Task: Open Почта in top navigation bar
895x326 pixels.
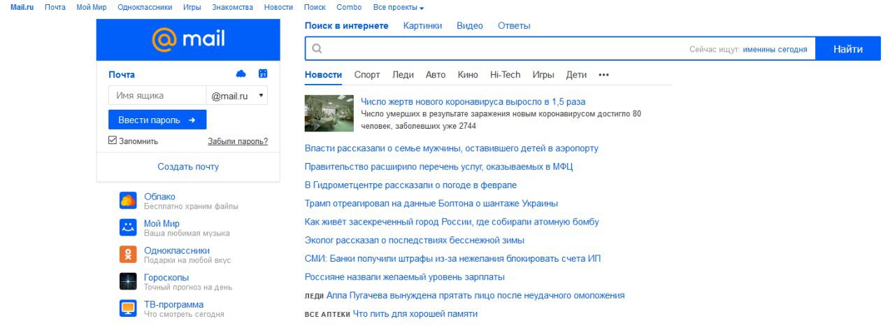Action: pyautogui.click(x=55, y=7)
